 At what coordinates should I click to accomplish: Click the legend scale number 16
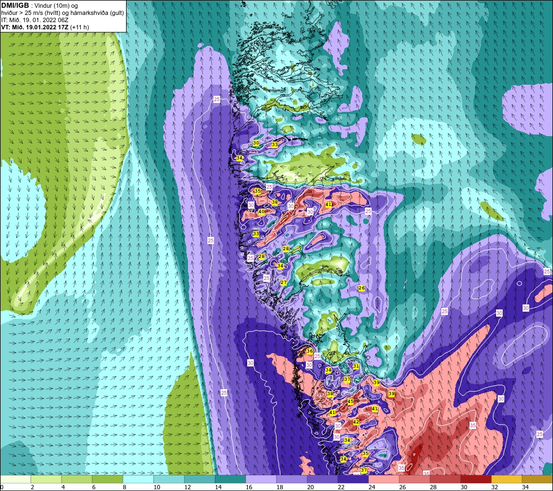(249, 488)
